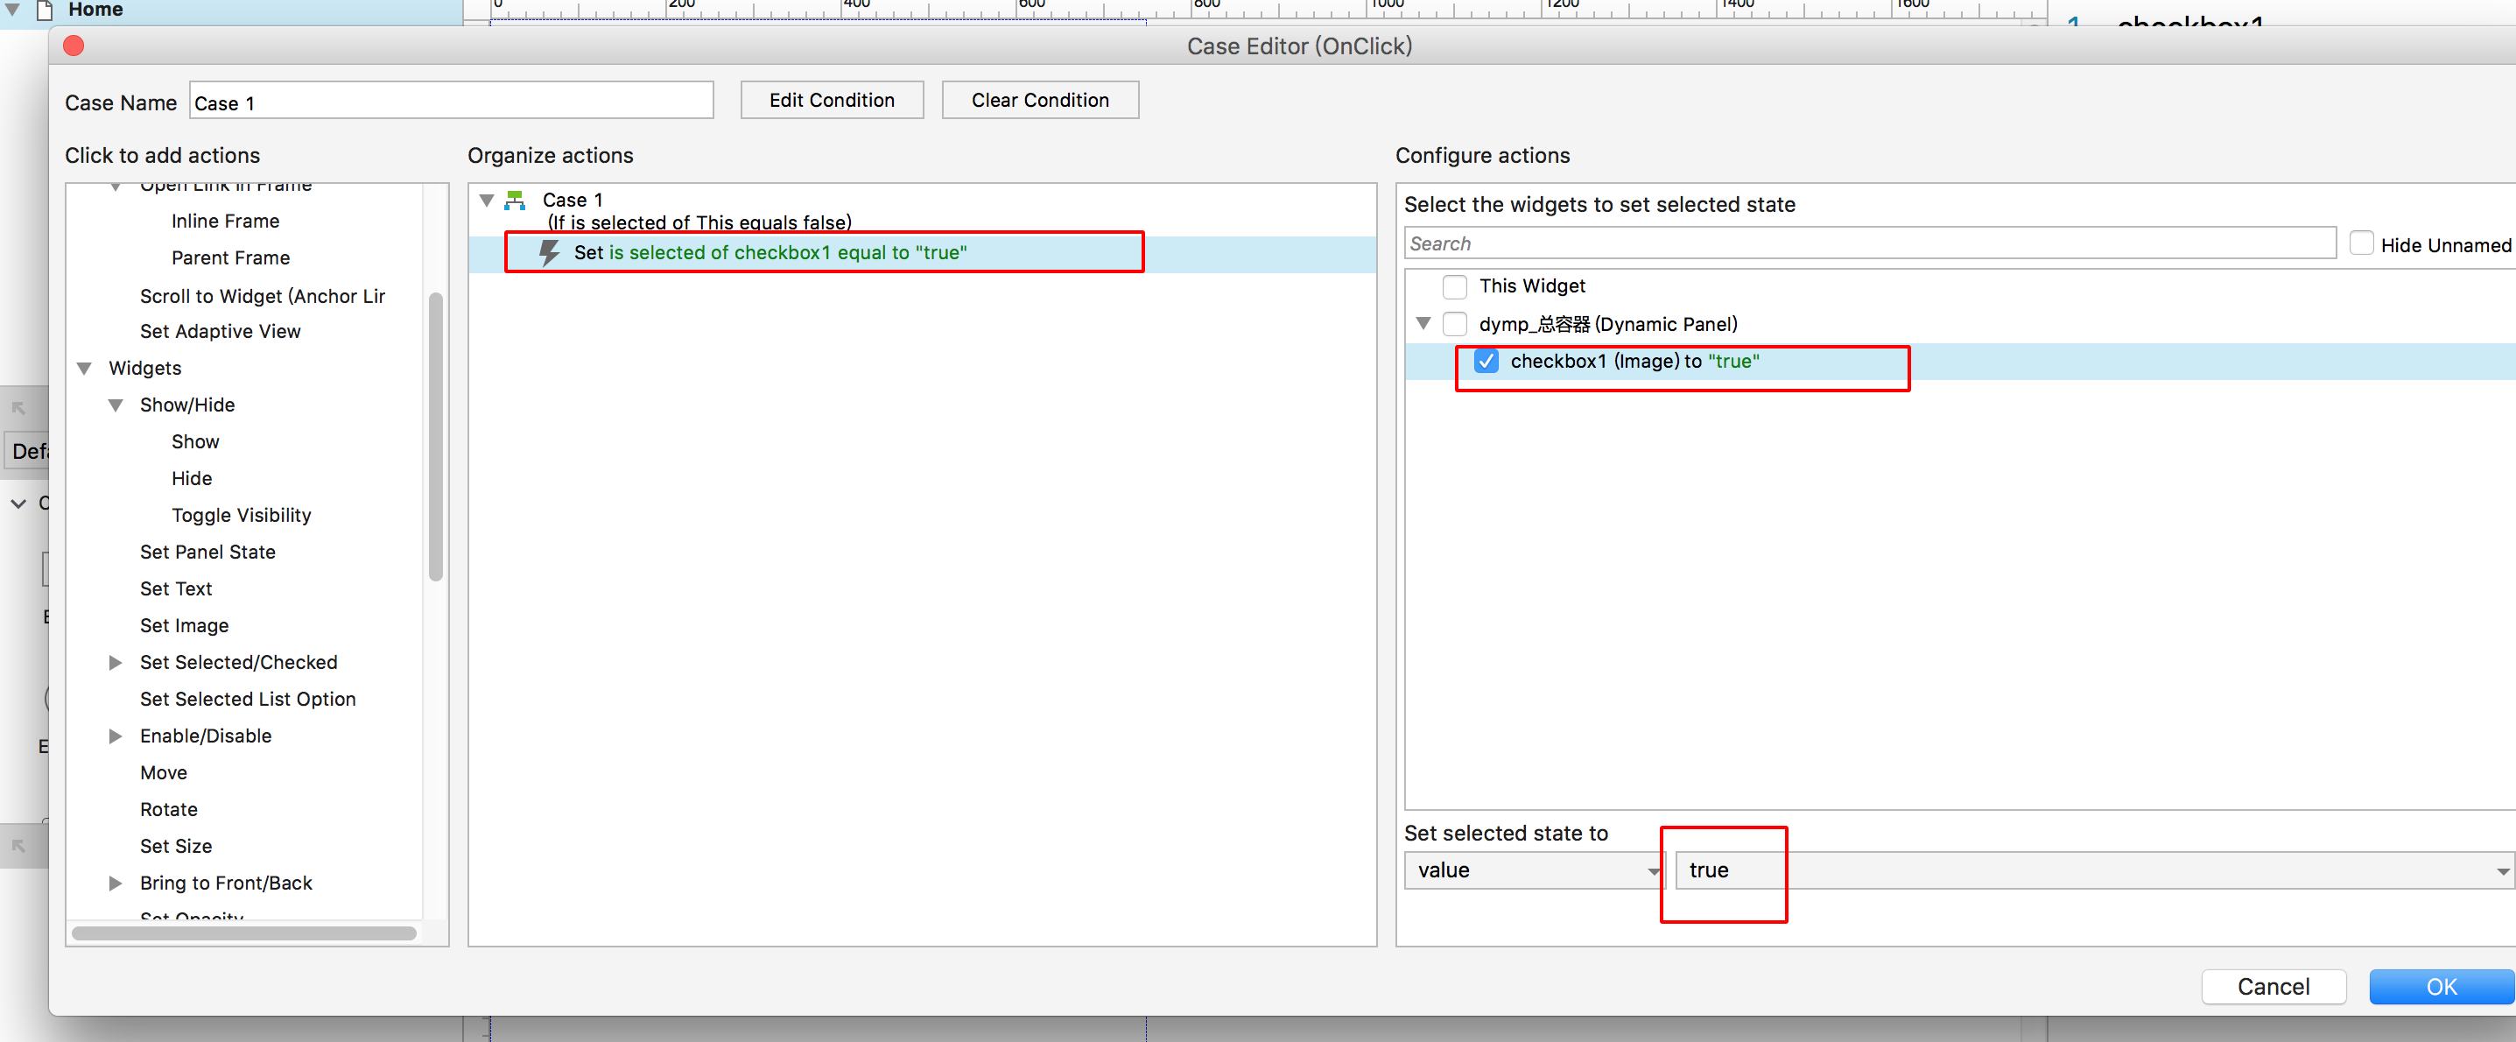
Task: Enable the Hide Unnamed checkbox
Action: (2361, 244)
